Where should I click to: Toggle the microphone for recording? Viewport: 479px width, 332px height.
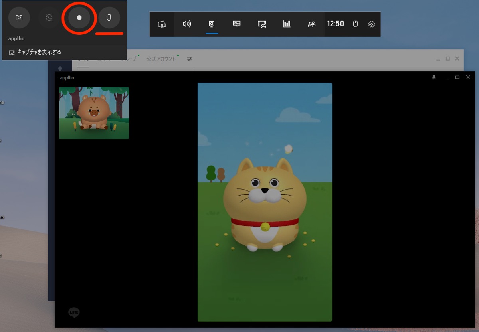tap(109, 17)
